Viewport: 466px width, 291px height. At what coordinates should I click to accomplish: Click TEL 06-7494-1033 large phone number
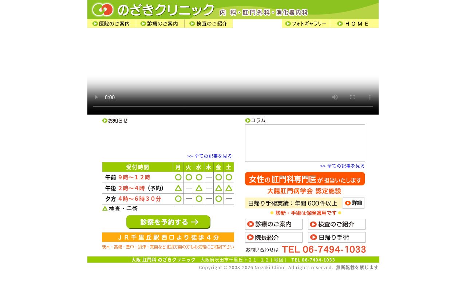pyautogui.click(x=324, y=249)
